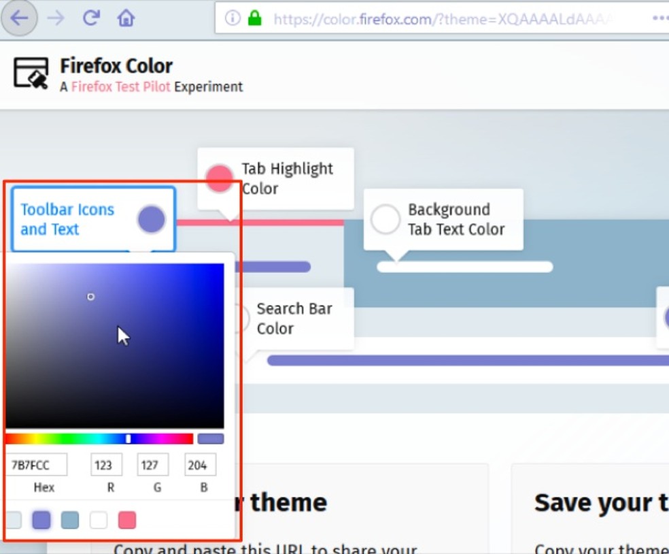Image resolution: width=669 pixels, height=554 pixels.
Task: Select the purple preset color swatch
Action: 41,519
